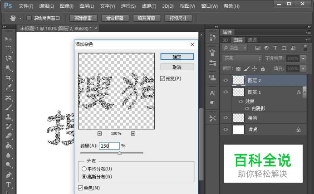Open the 文件(F) menu

(26, 6)
